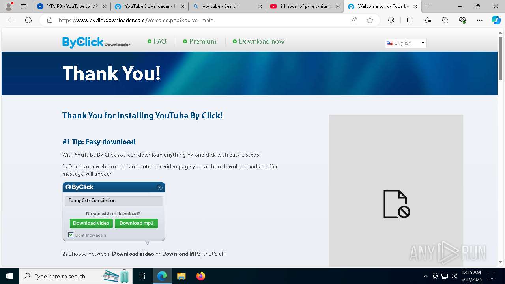Open File Explorer from taskbar
The image size is (505, 284).
tap(181, 276)
